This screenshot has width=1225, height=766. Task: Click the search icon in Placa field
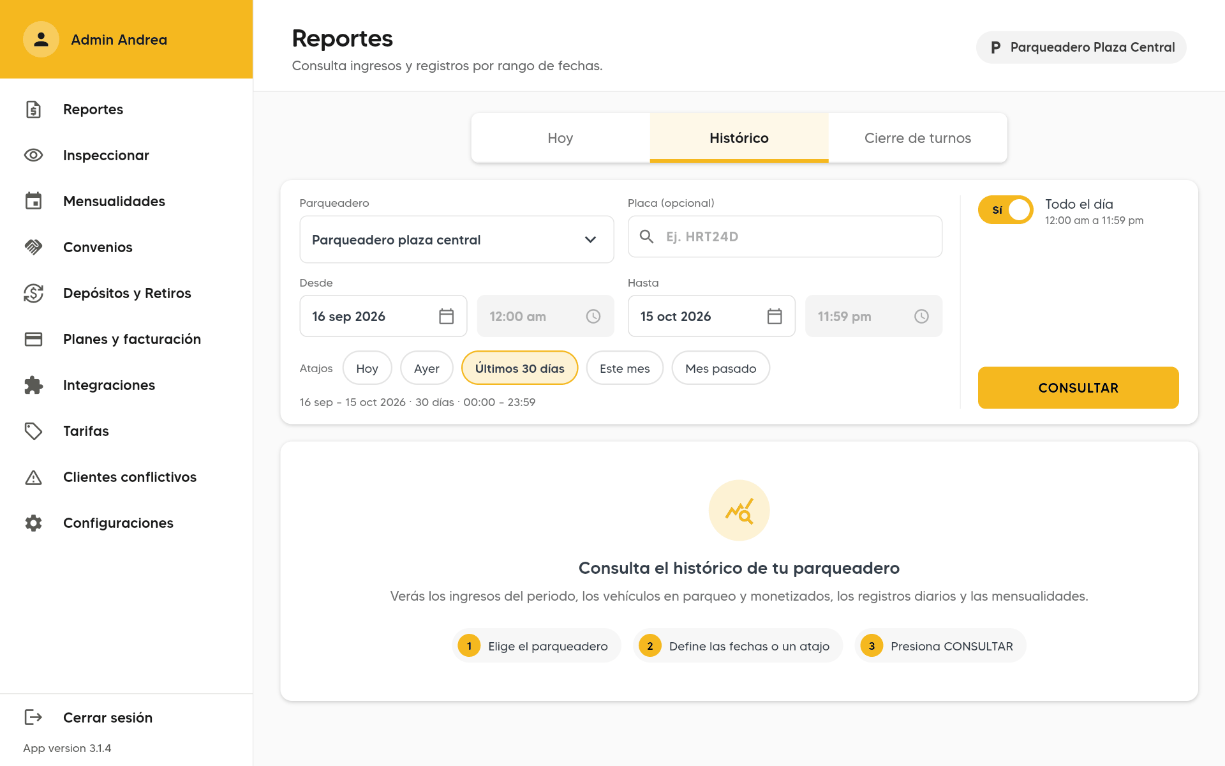tap(646, 236)
